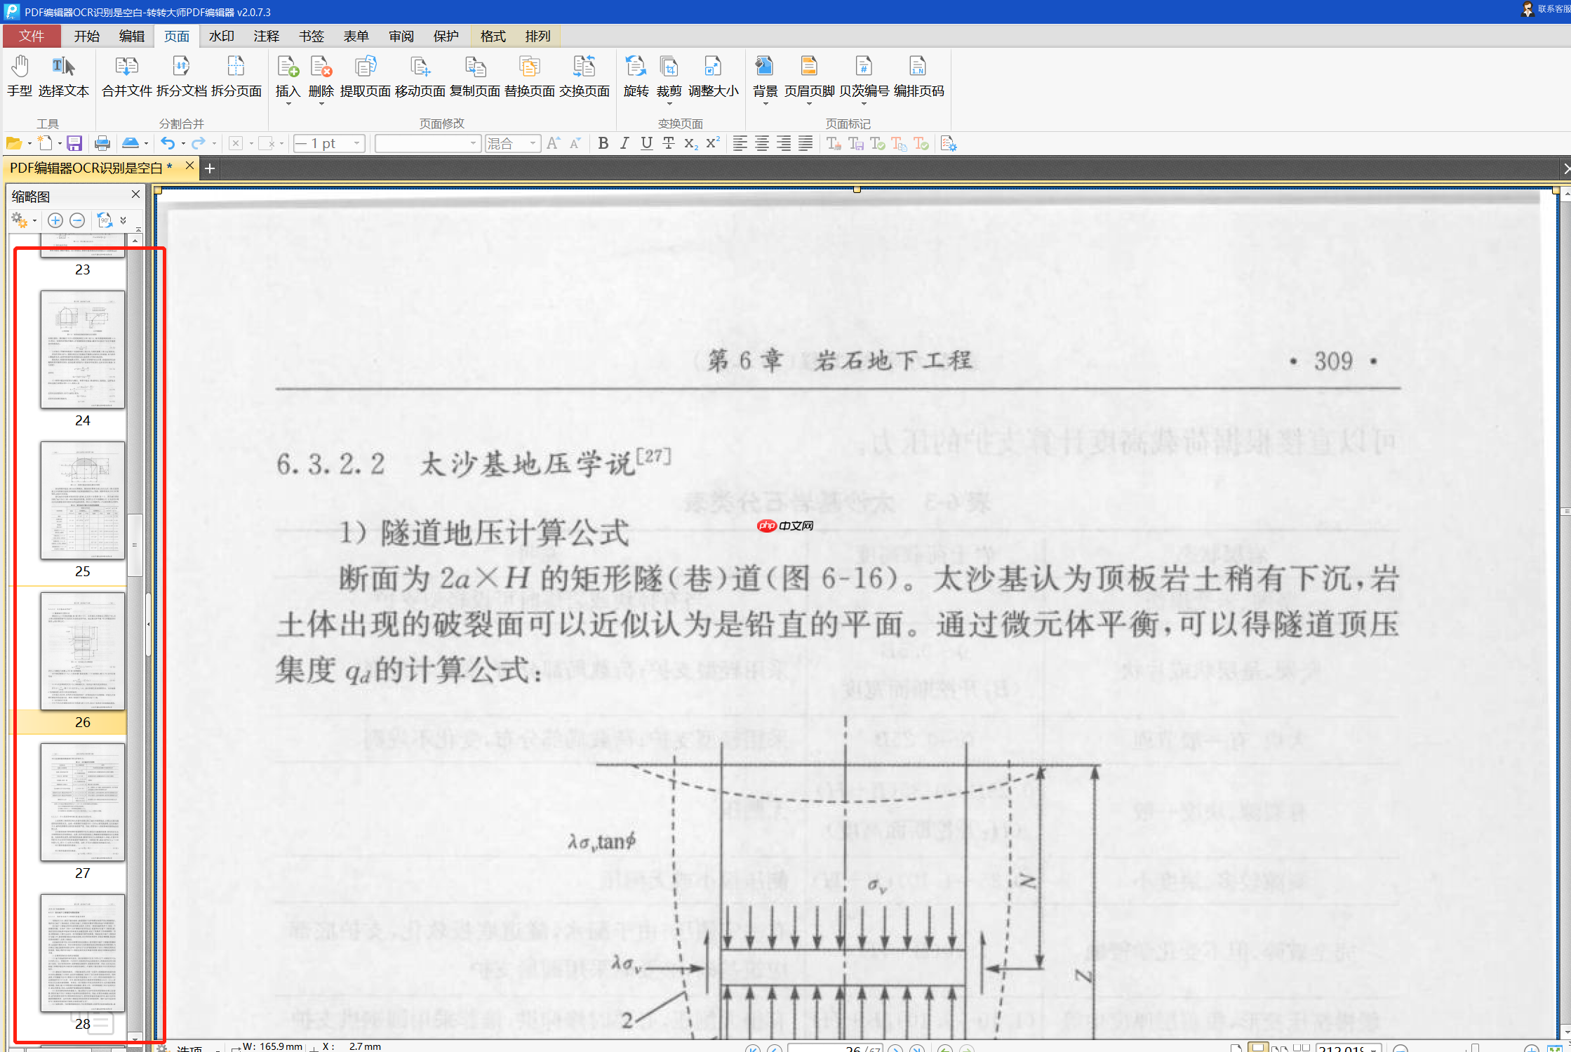Open Resize Pages (调整大小)

click(x=713, y=76)
